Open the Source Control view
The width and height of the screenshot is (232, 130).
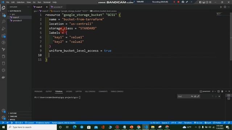point(3,15)
